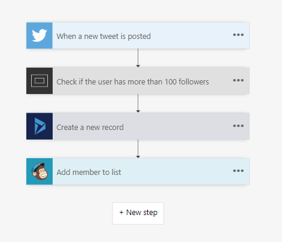Screen dimensions: 282x242
Task: Click the arrow between the tweet trigger and the condition
Action: (138, 58)
